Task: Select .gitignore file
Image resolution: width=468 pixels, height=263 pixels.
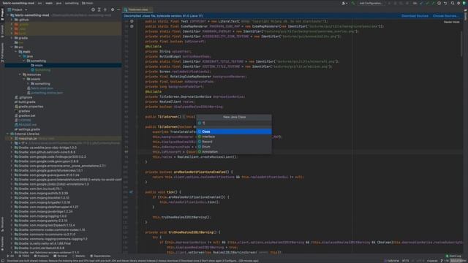Action: pos(23,97)
